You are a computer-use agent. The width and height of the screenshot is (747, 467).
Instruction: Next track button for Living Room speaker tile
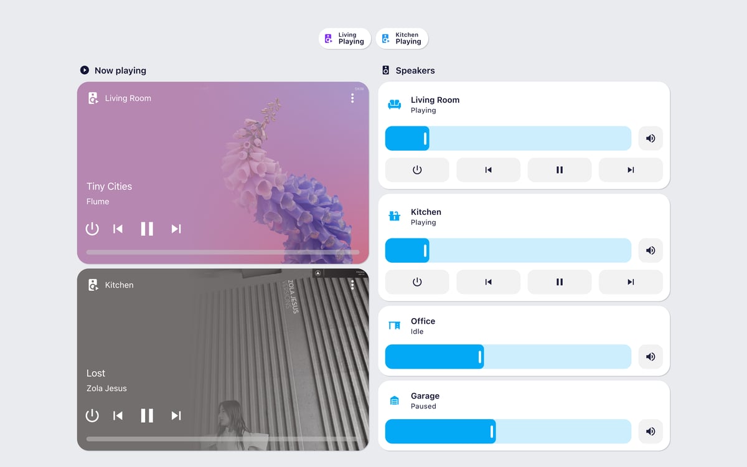coord(631,170)
